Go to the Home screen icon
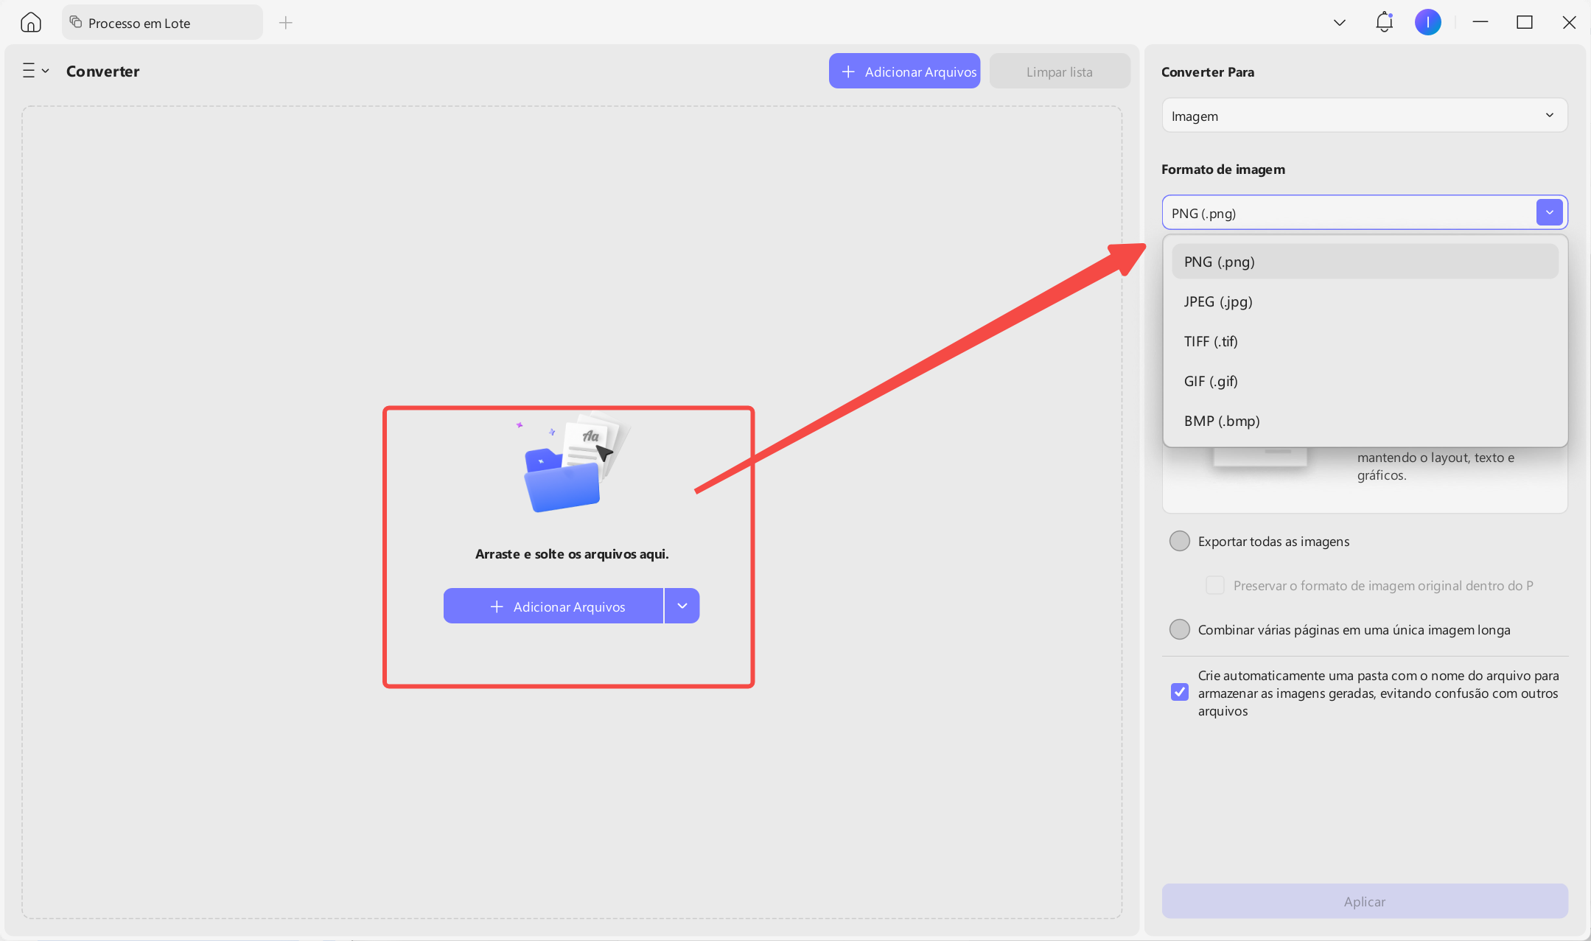The image size is (1591, 941). 30,23
